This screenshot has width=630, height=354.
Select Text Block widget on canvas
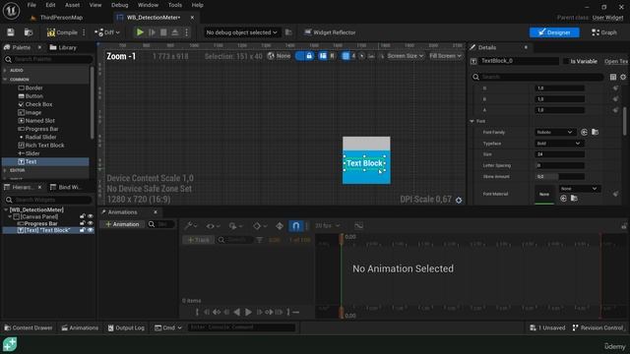(x=364, y=163)
